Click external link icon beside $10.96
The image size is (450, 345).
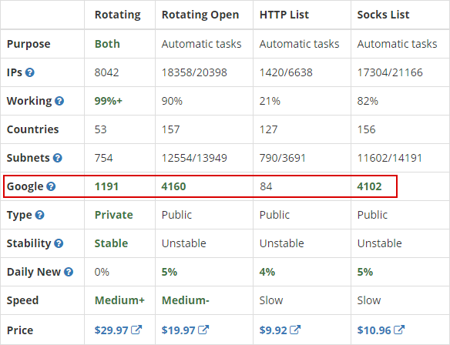399,330
